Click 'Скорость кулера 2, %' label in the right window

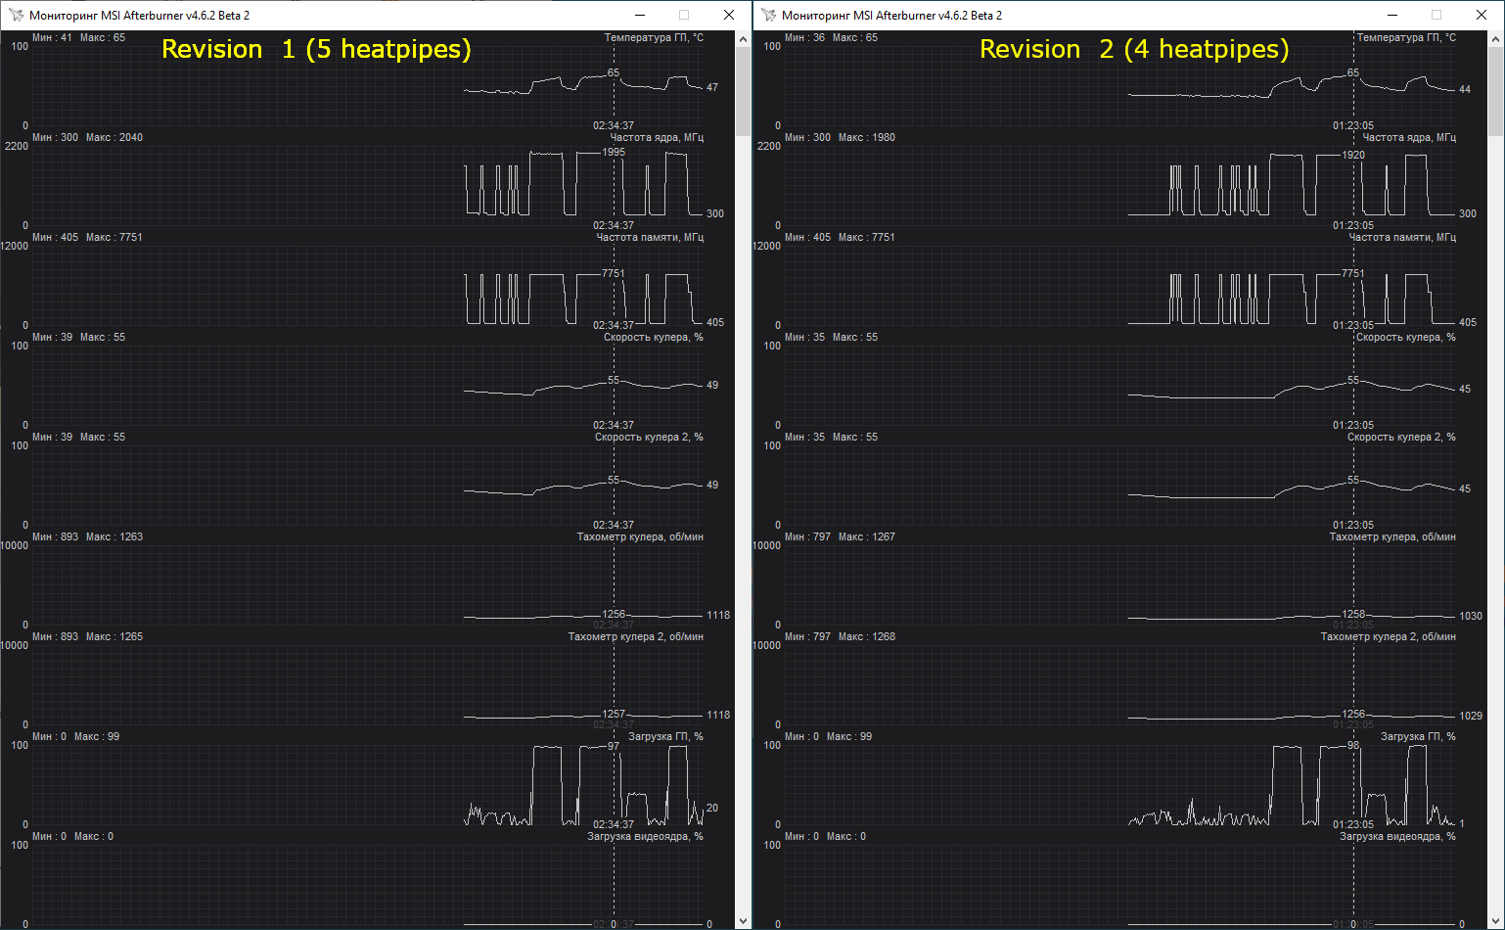1401,437
